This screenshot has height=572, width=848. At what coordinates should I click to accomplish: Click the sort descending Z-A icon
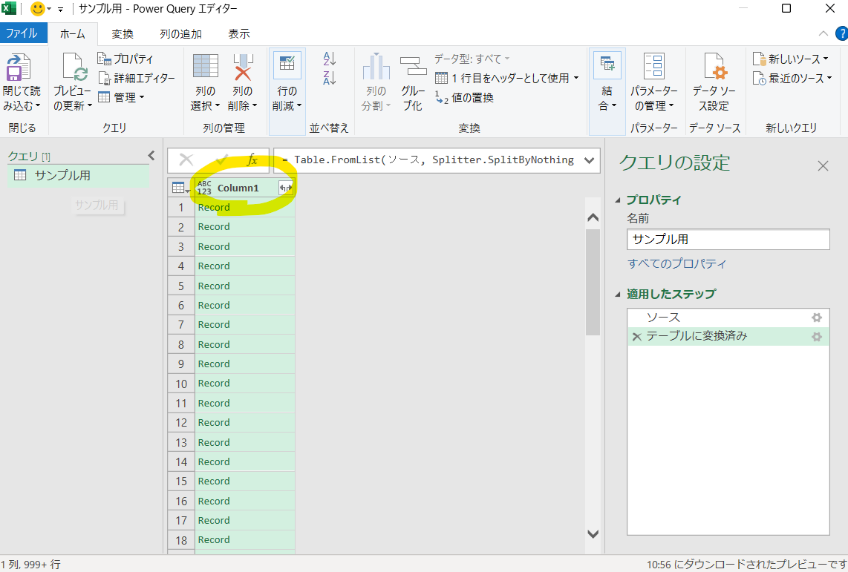coord(330,77)
